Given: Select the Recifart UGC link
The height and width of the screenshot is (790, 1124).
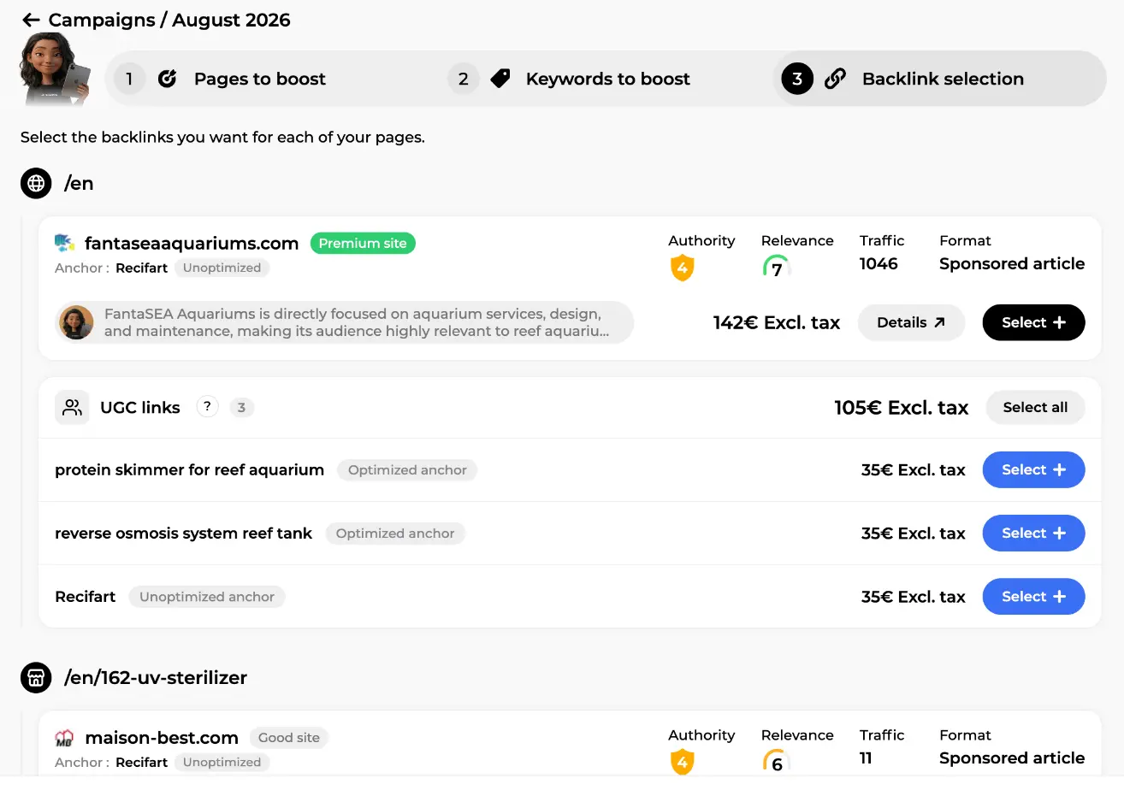Looking at the screenshot, I should click(x=1033, y=597).
